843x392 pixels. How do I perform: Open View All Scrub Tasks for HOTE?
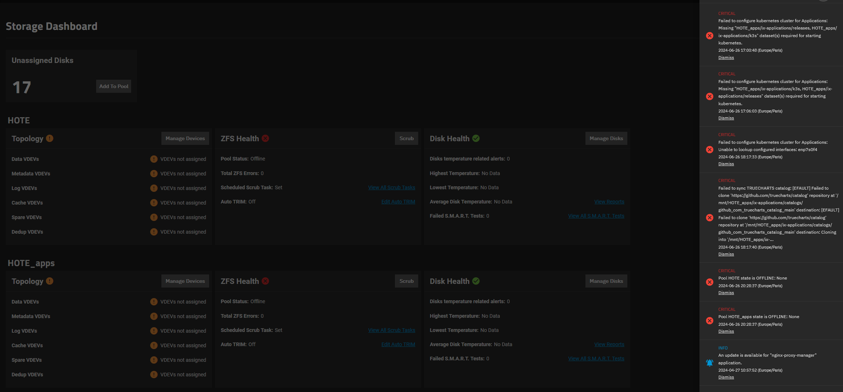pos(391,187)
